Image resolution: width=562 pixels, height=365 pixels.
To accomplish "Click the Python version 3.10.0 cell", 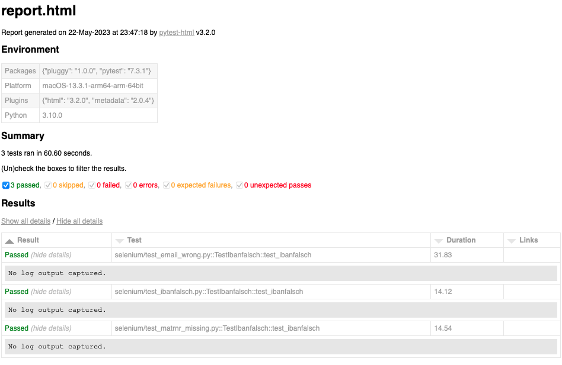I will point(98,115).
